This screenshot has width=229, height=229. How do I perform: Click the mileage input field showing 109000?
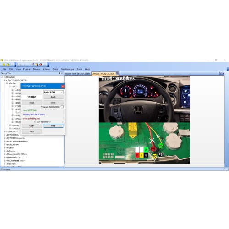pos(32,97)
